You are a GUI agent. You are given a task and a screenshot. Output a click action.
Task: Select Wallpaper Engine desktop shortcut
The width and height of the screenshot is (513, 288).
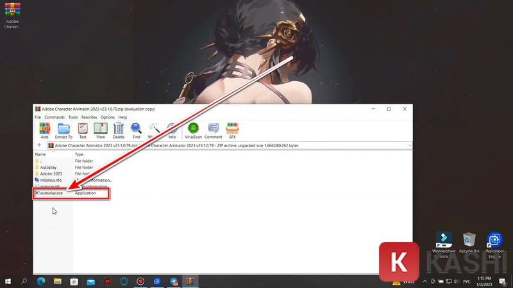tap(494, 245)
